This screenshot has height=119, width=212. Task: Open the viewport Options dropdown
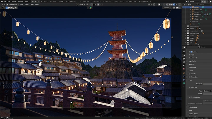click(x=167, y=8)
